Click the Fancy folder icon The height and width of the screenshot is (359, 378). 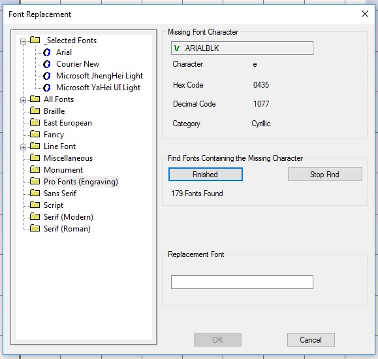(x=35, y=134)
